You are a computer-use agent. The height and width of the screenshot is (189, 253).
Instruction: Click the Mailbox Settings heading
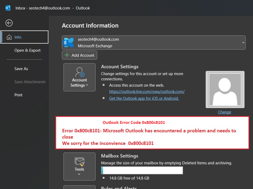click(120, 156)
